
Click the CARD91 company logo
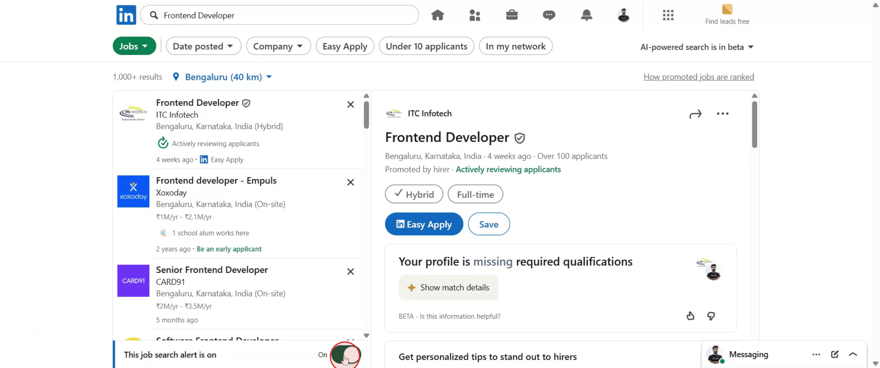pyautogui.click(x=133, y=281)
